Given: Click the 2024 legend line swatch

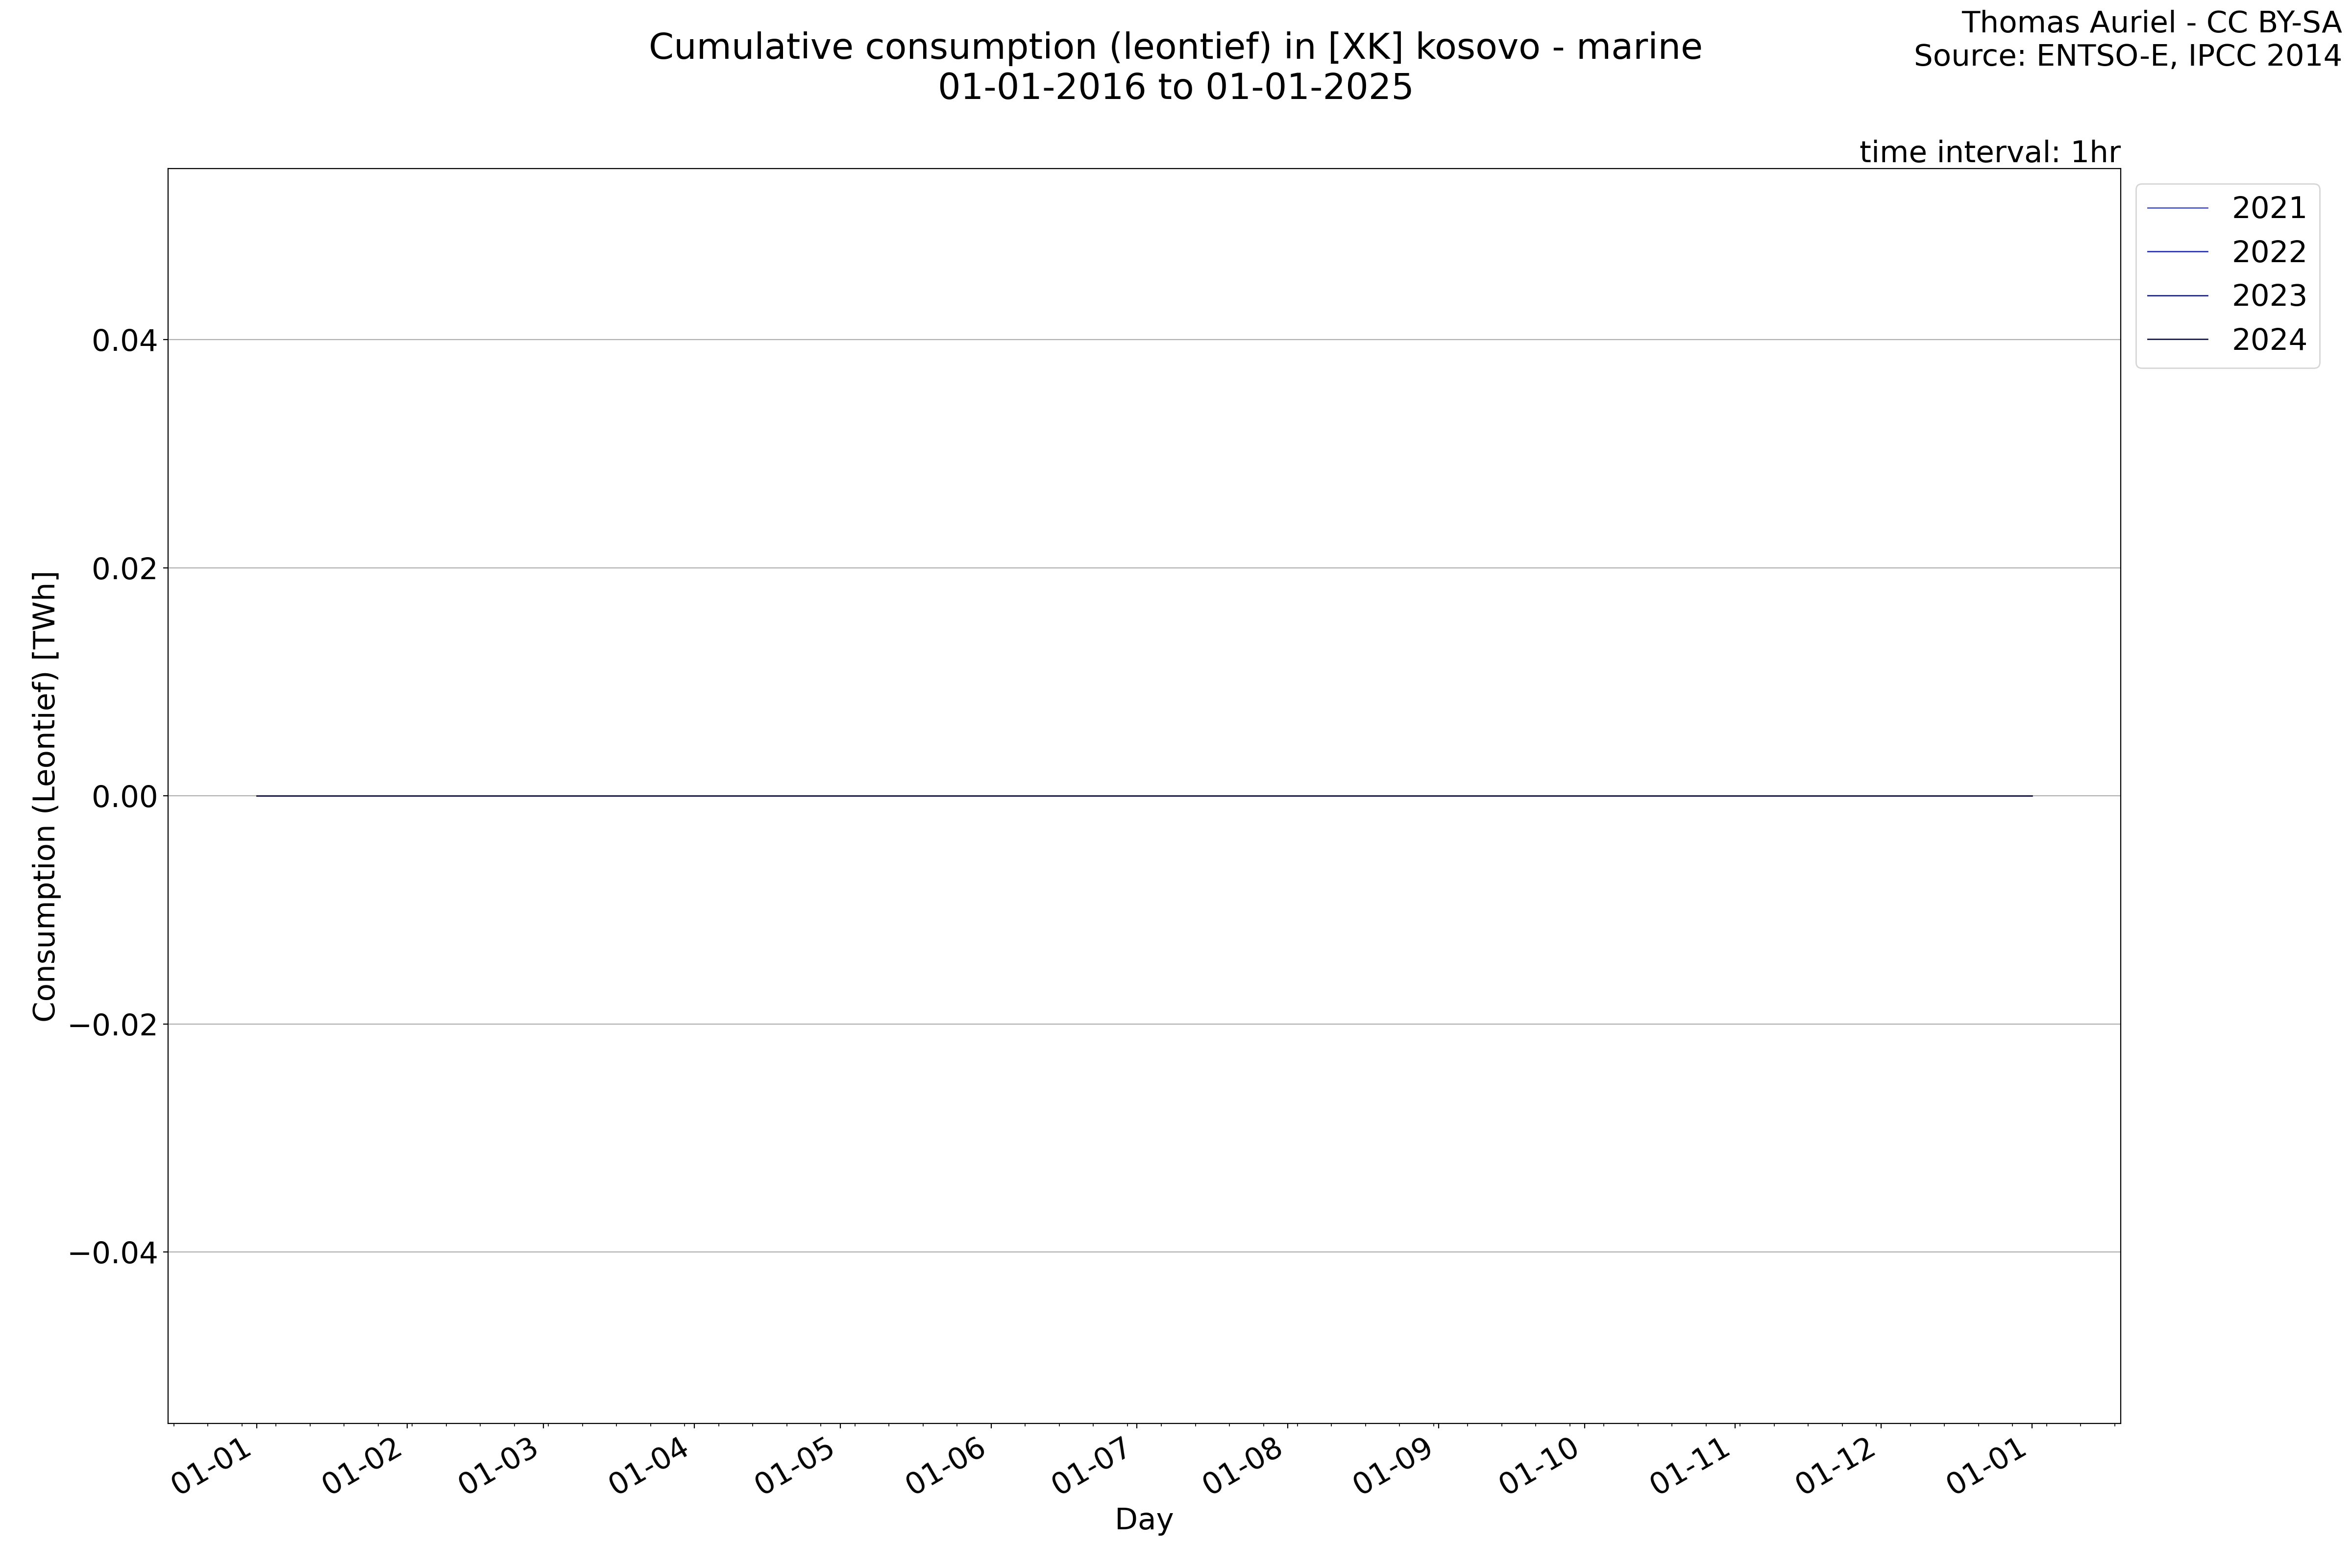Looking at the screenshot, I should [2177, 340].
